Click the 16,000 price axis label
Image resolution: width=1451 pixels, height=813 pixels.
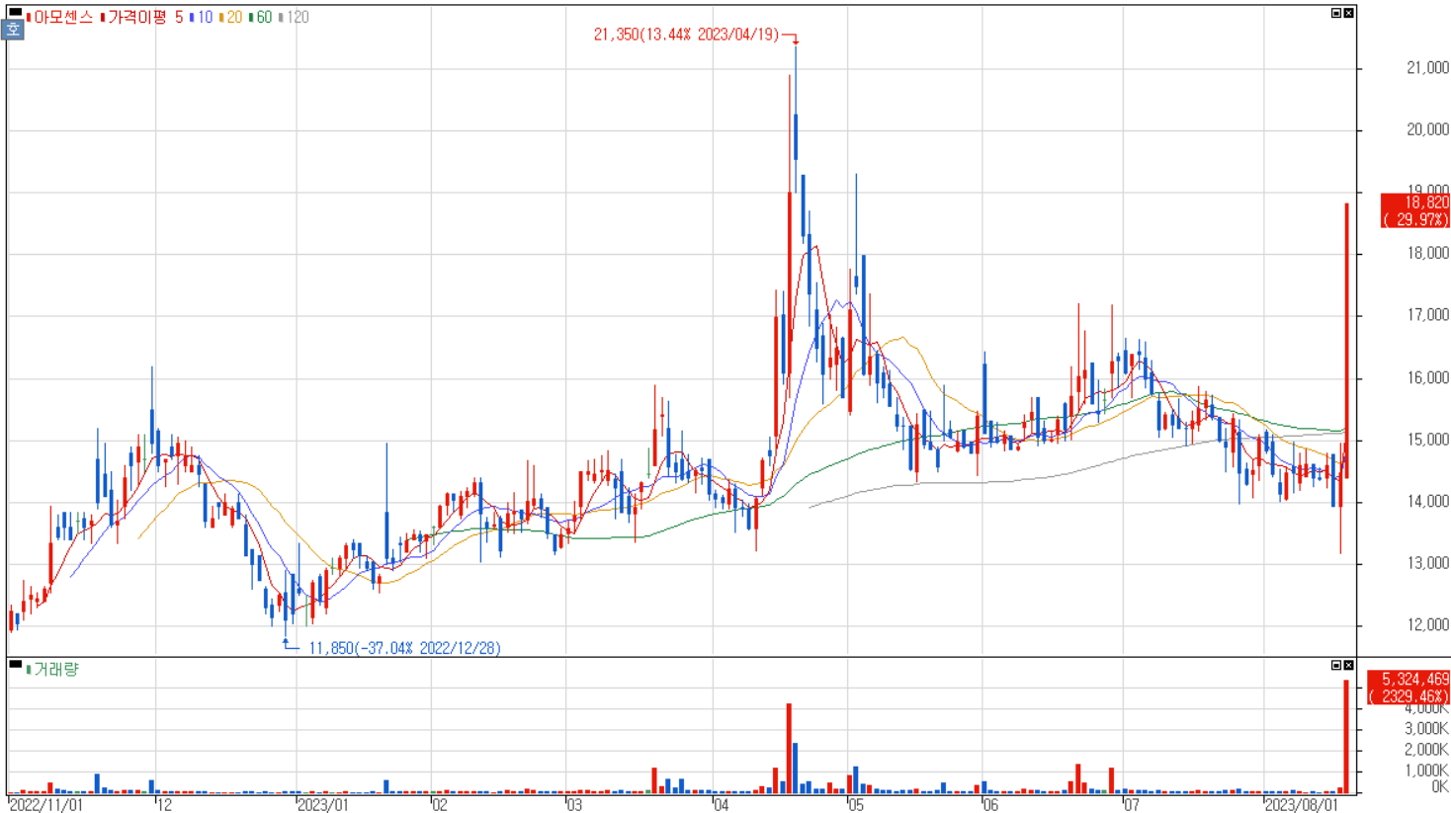point(1427,377)
